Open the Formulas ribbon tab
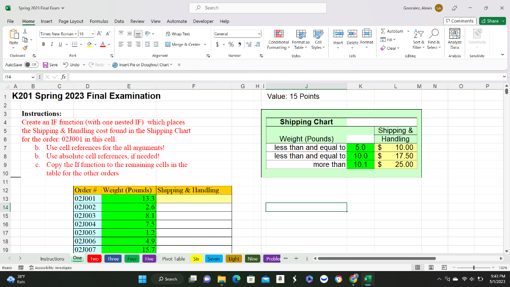The width and height of the screenshot is (510, 287). pyautogui.click(x=99, y=21)
